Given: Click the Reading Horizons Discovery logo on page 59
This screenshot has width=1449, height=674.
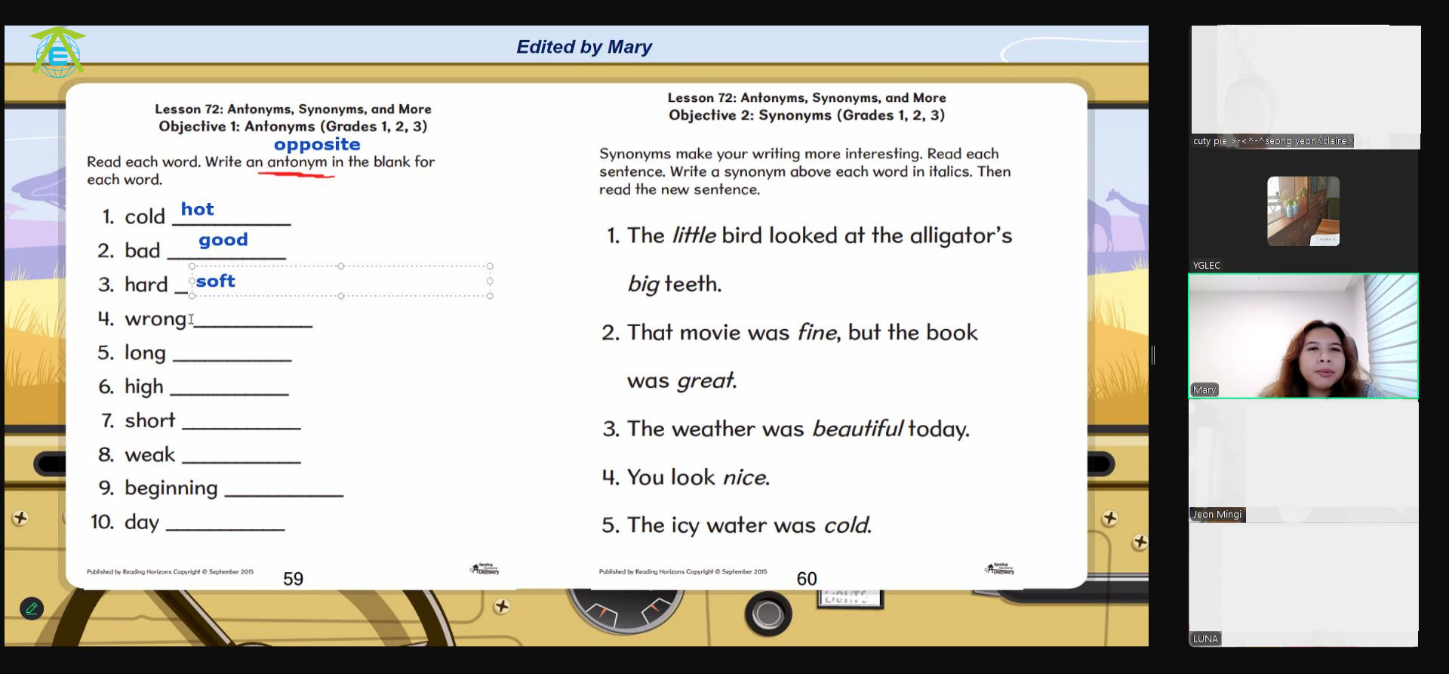Looking at the screenshot, I should click(x=485, y=568).
